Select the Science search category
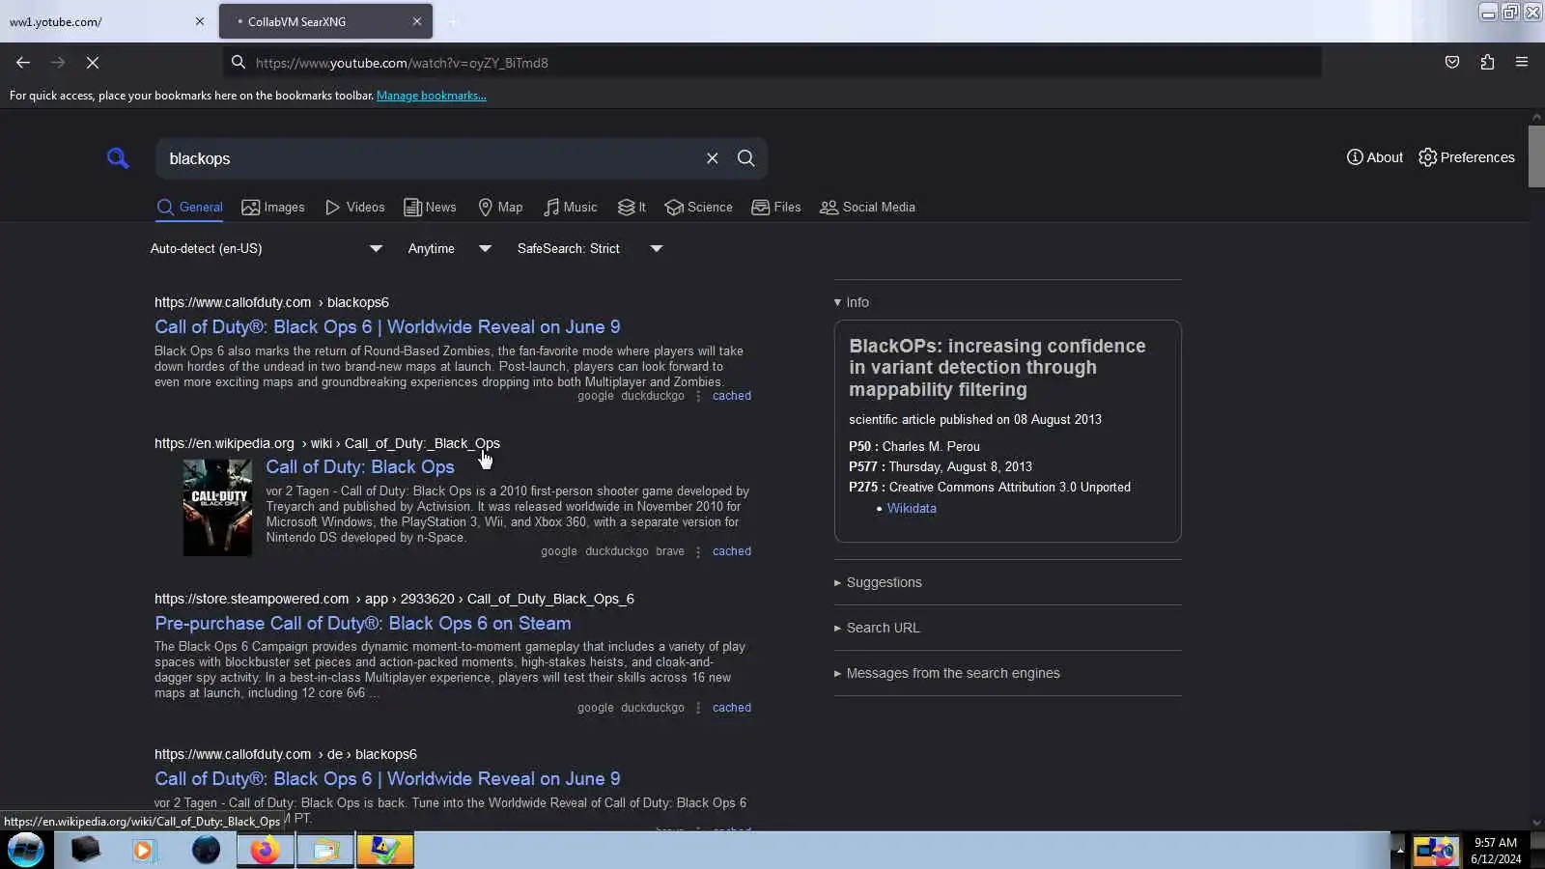 pos(698,208)
